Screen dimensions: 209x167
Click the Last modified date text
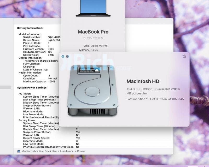pyautogui.click(x=155, y=99)
